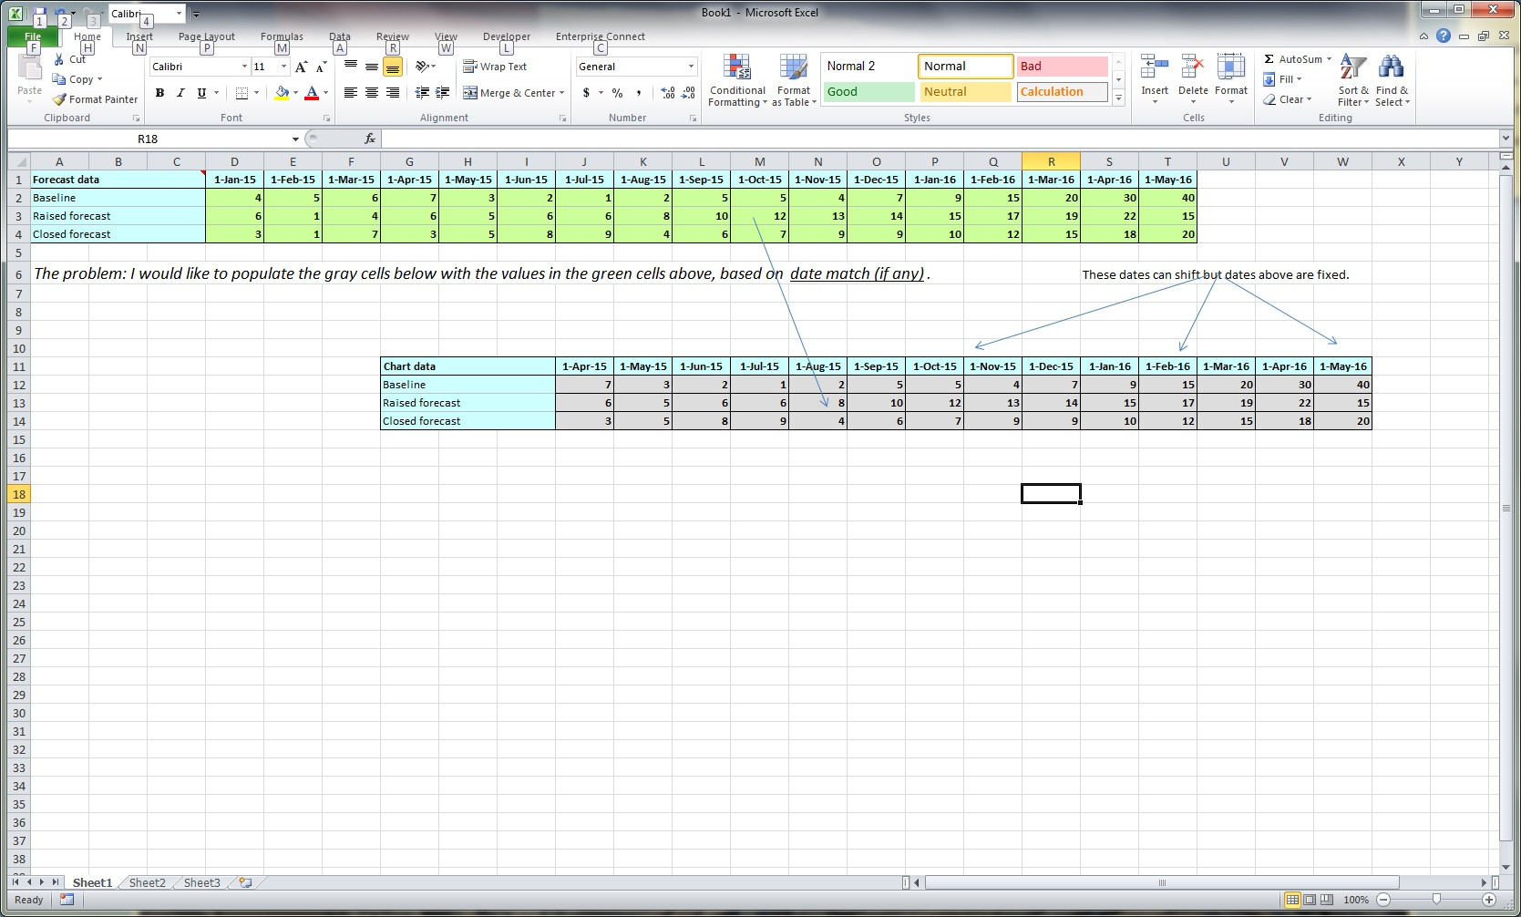Apply the Bad cell style
1521x917 pixels.
click(1062, 67)
